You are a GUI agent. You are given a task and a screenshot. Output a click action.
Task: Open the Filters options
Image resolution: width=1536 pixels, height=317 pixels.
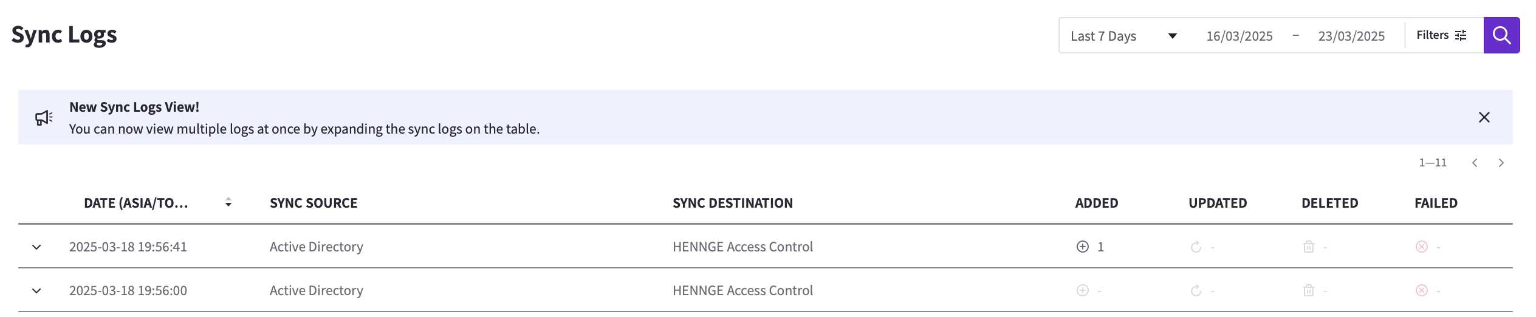[x=1441, y=35]
